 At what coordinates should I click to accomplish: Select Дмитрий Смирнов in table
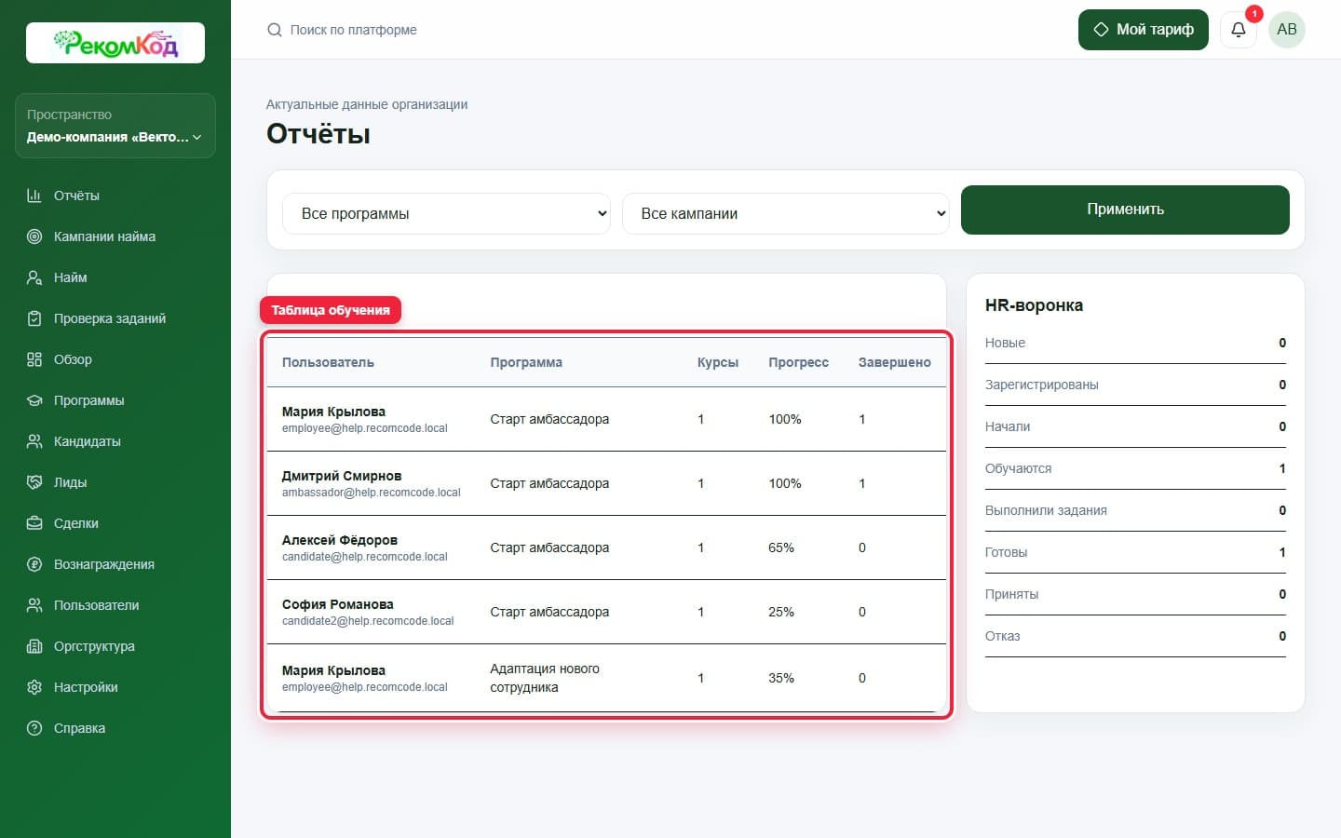(x=342, y=476)
